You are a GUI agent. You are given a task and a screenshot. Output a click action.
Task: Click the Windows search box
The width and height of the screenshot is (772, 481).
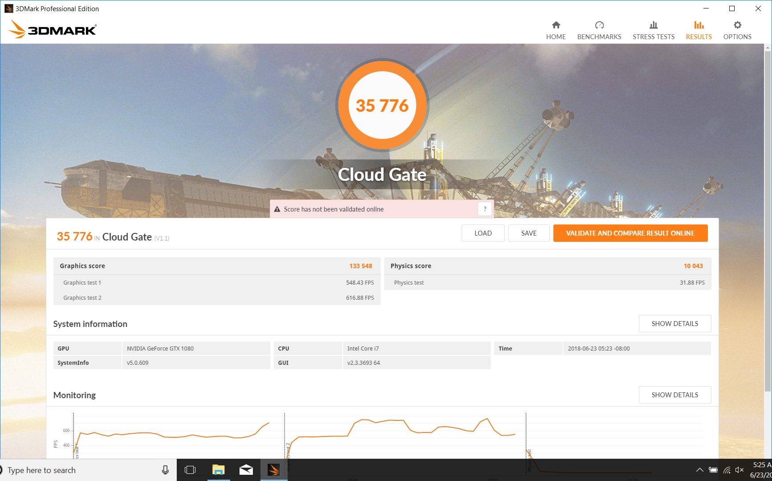point(88,470)
